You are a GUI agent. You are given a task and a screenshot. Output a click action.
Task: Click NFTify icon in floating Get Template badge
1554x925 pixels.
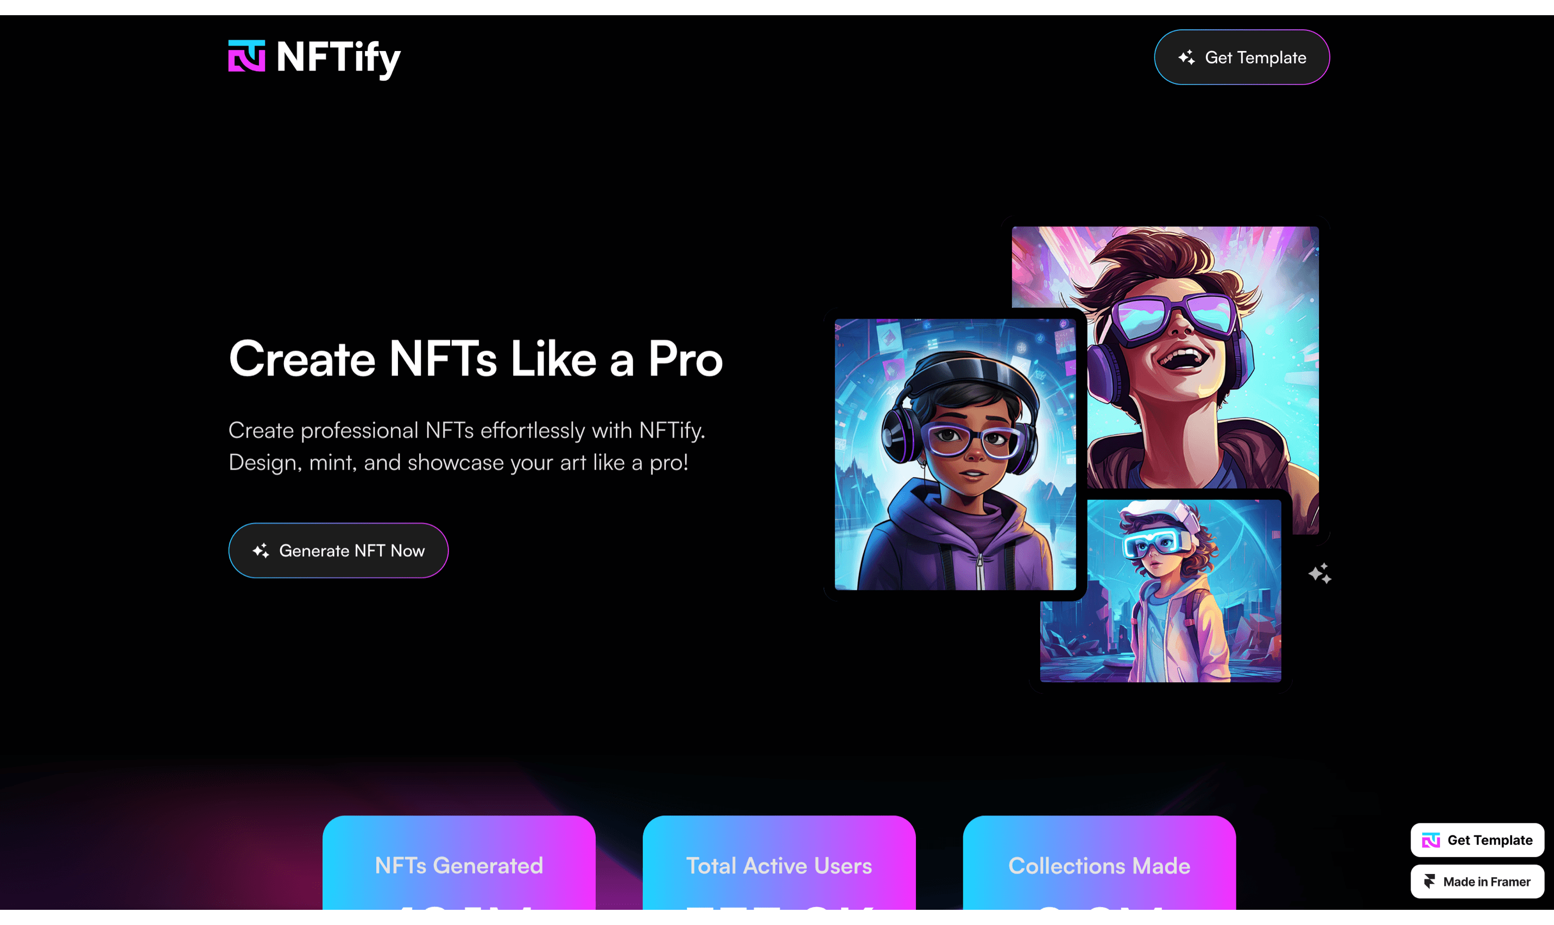1431,840
